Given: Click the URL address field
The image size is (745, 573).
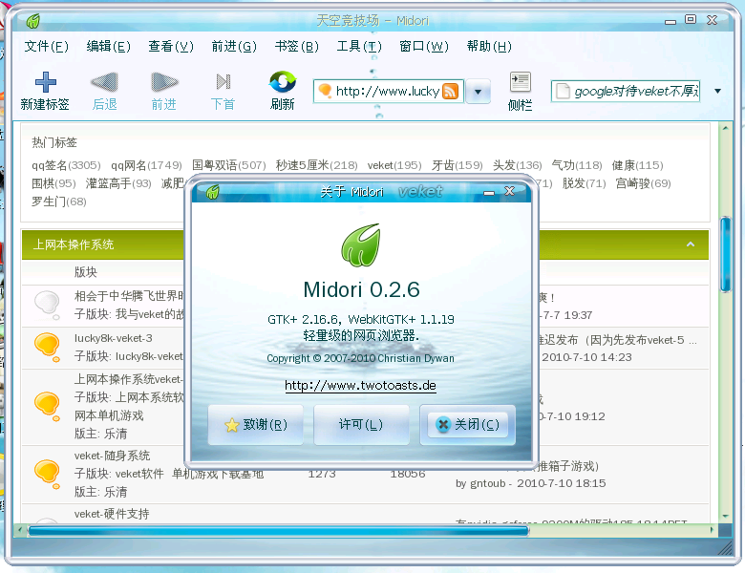Looking at the screenshot, I should tap(387, 91).
